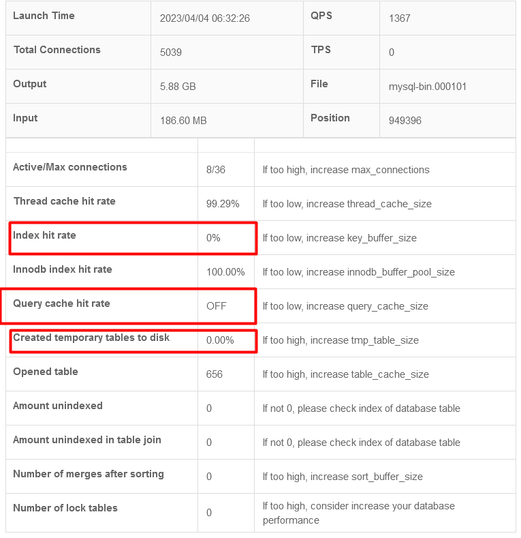
Task: Click the file name mysql-bin.000101
Action: [x=427, y=87]
